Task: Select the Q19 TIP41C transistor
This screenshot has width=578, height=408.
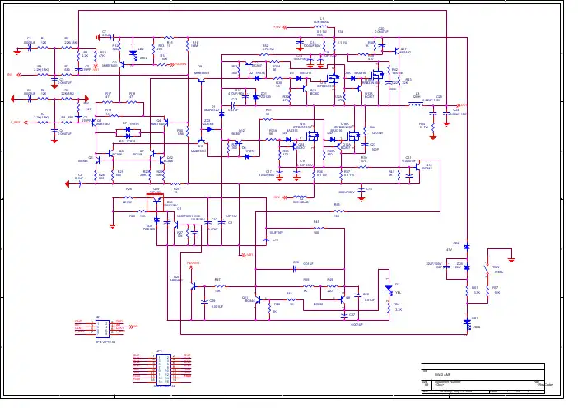Action: click(x=155, y=202)
